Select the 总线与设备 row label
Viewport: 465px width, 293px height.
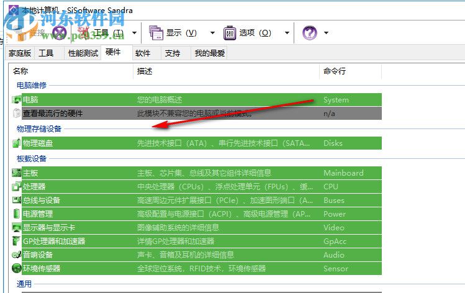point(42,200)
